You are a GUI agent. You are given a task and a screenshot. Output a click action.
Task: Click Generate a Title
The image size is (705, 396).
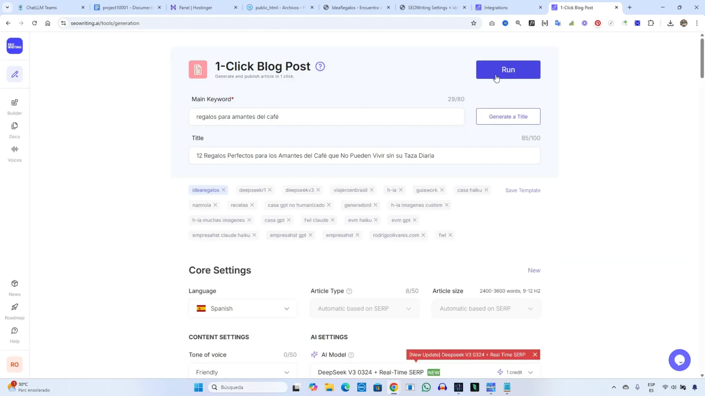click(x=508, y=116)
